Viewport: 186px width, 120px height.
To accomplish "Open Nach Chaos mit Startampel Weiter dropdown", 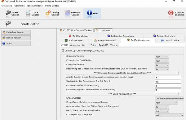I will click(162, 111).
